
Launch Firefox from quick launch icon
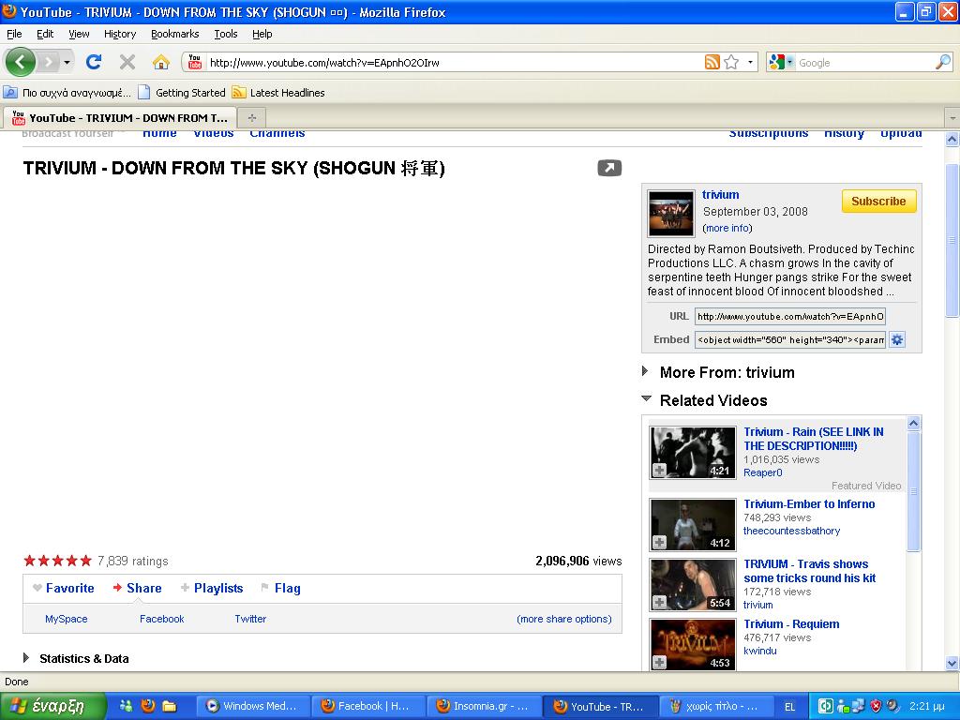pos(147,706)
